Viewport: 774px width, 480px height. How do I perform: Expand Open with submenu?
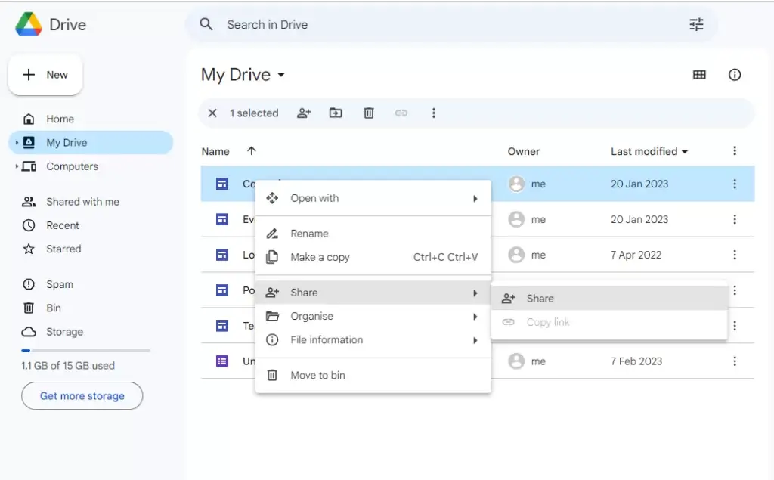(x=373, y=199)
